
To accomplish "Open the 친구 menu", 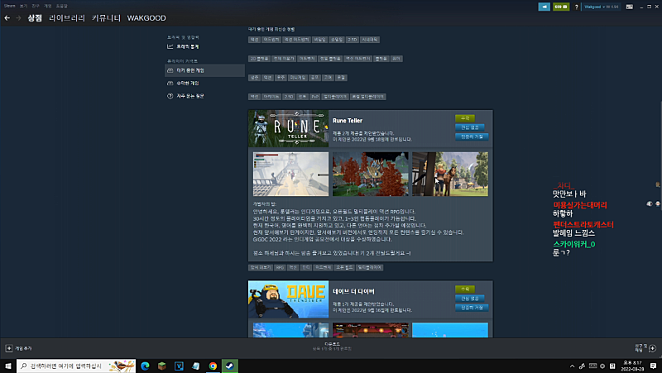I will coord(36,6).
